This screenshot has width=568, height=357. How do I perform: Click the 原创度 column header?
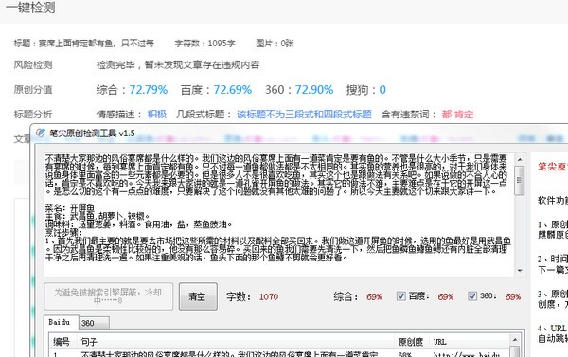click(411, 342)
